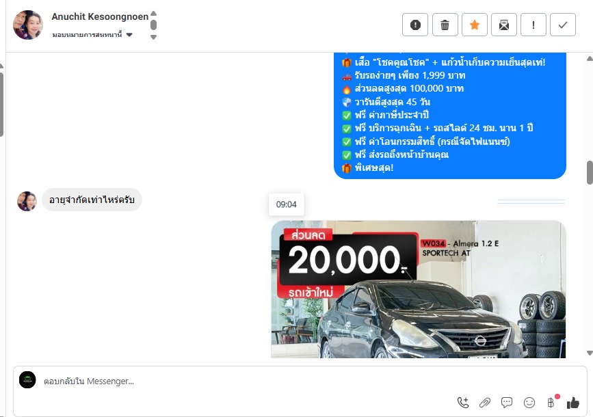Click header scroll down arrow
Screen dimensions: 593x417
click(153, 37)
